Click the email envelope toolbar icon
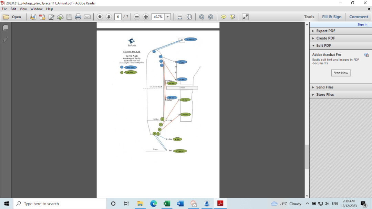Screen dimensions: 372x209 point(87,17)
